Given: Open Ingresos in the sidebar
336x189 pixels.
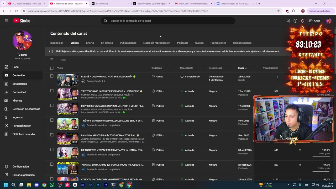Looking at the screenshot, I should pyautogui.click(x=22, y=117).
